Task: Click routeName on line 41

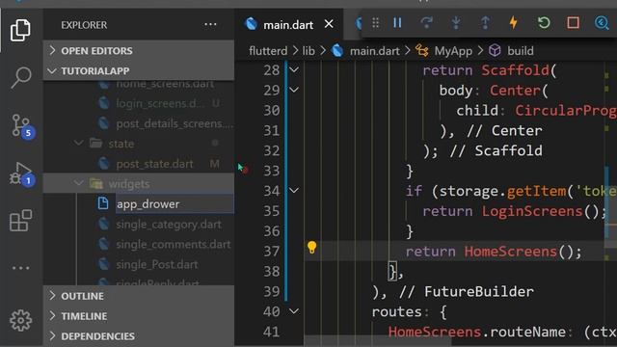Action: click(527, 332)
